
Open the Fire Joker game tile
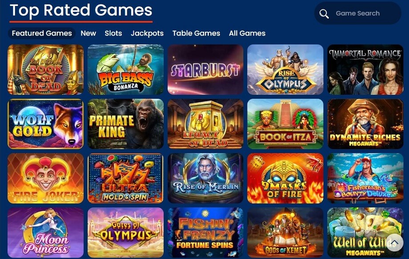point(46,178)
